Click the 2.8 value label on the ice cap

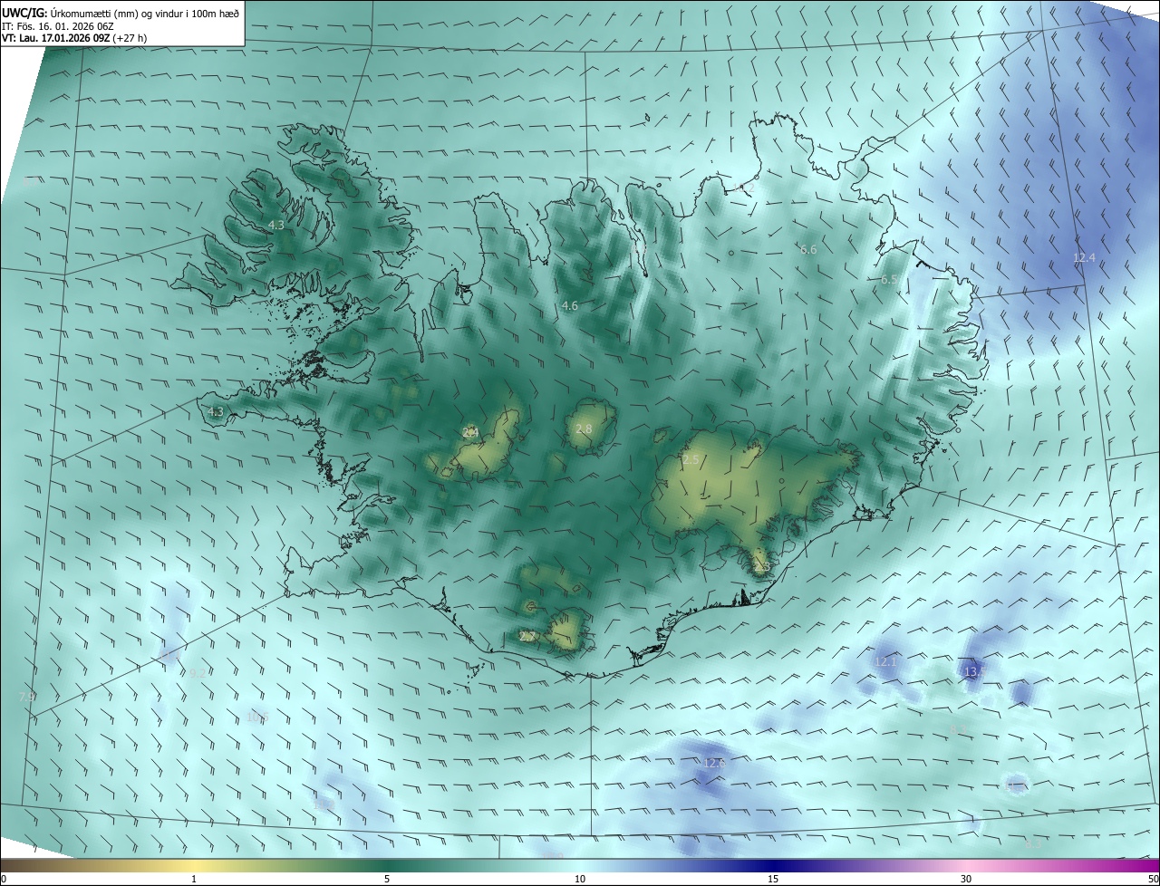point(584,429)
